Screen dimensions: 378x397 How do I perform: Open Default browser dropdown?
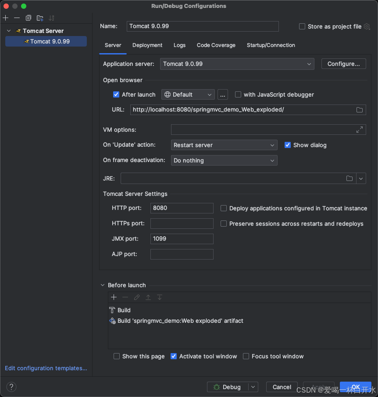188,95
